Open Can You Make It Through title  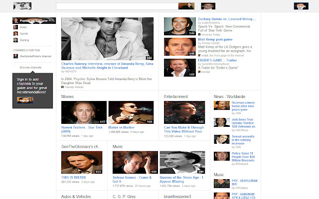coord(184,129)
